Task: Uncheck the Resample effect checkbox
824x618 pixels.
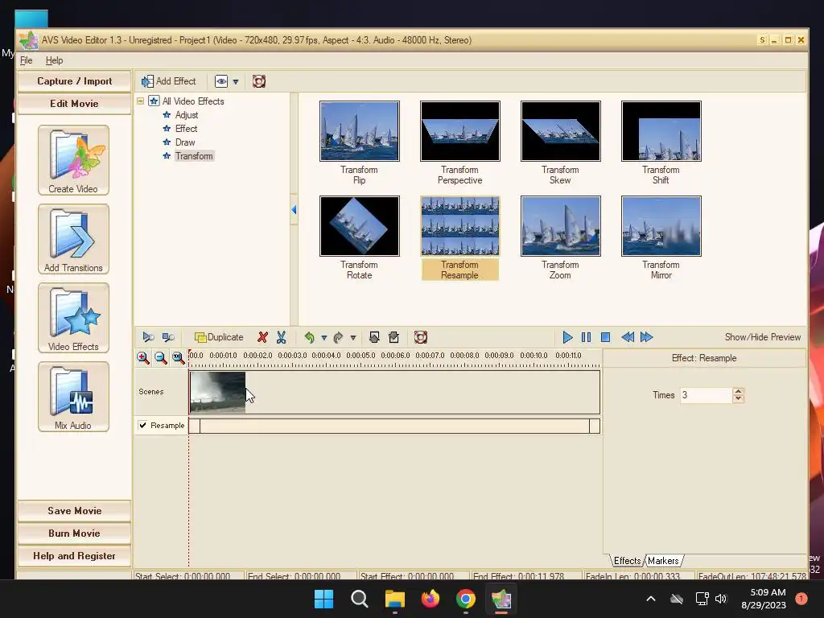Action: click(x=142, y=425)
